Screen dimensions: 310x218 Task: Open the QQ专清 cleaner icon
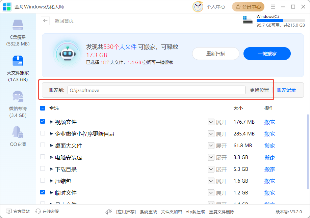coord(18,132)
